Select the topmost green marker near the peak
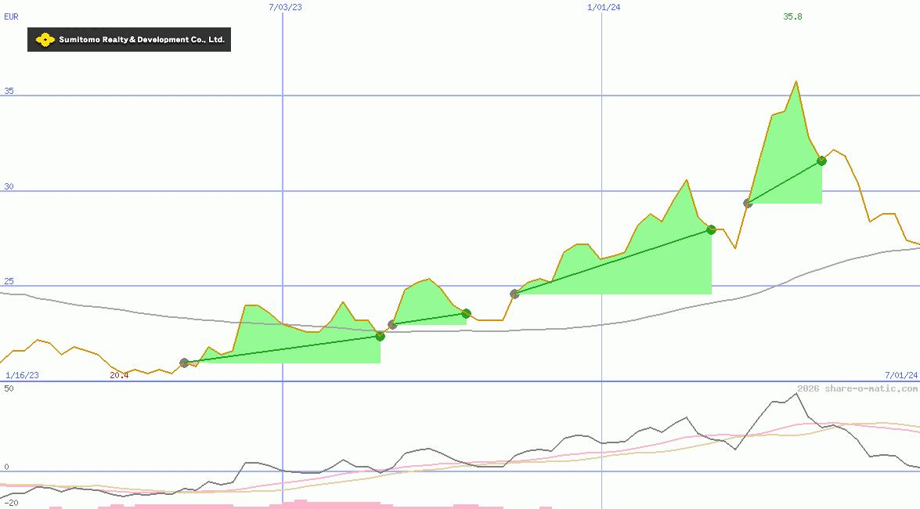 [x=821, y=161]
